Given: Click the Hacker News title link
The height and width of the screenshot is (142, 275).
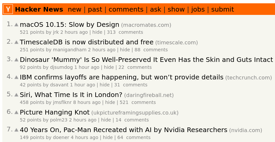Looking at the screenshot, I should pyautogui.click(x=39, y=9).
